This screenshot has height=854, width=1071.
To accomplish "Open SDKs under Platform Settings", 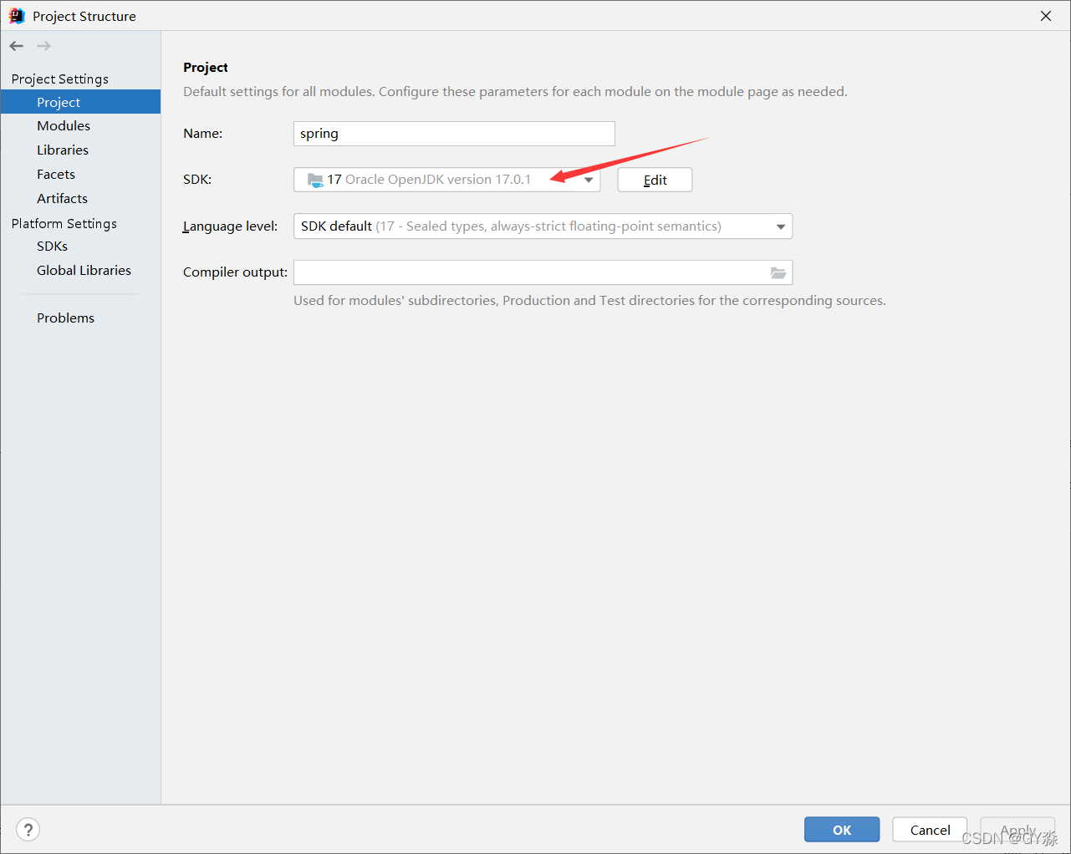I will coord(52,246).
